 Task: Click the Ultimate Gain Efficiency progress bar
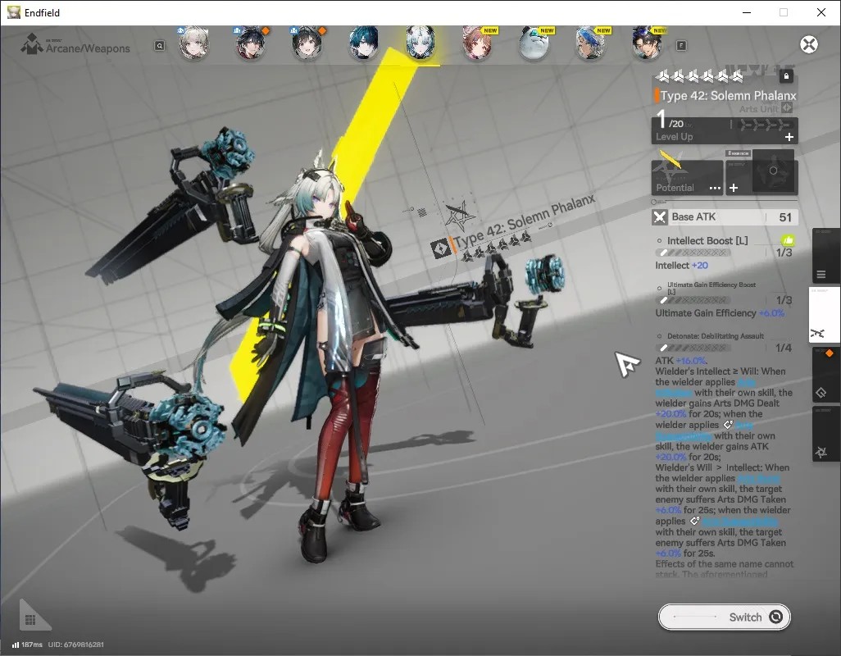pyautogui.click(x=693, y=300)
